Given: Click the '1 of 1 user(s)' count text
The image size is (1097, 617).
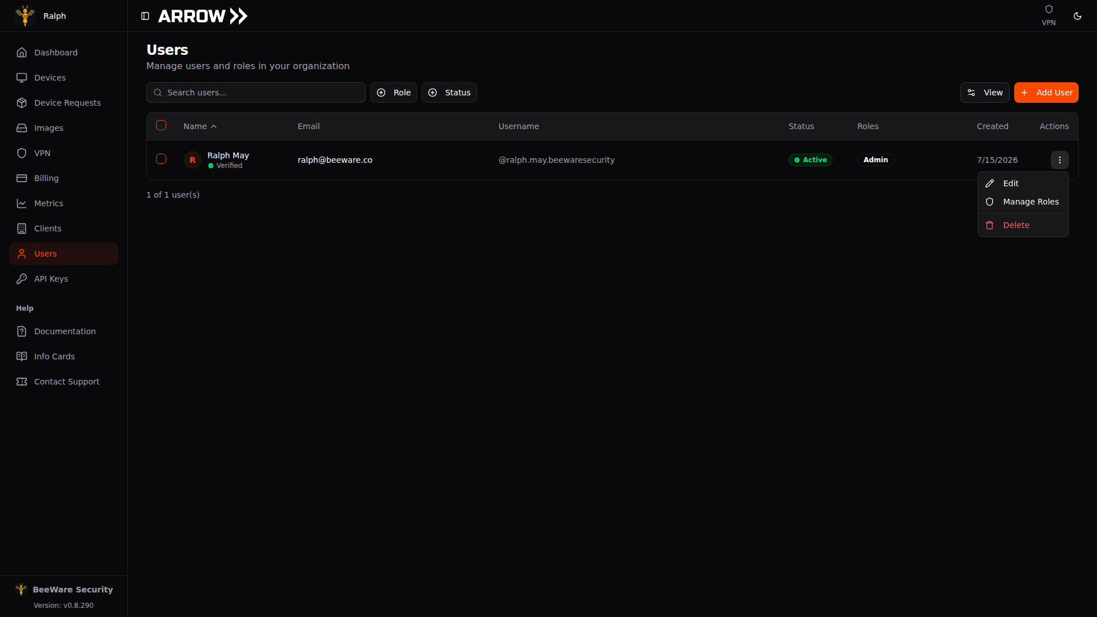Looking at the screenshot, I should (173, 195).
